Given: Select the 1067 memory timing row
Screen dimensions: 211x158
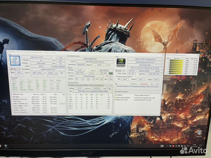Looking at the screenshot, I should pos(90,102).
